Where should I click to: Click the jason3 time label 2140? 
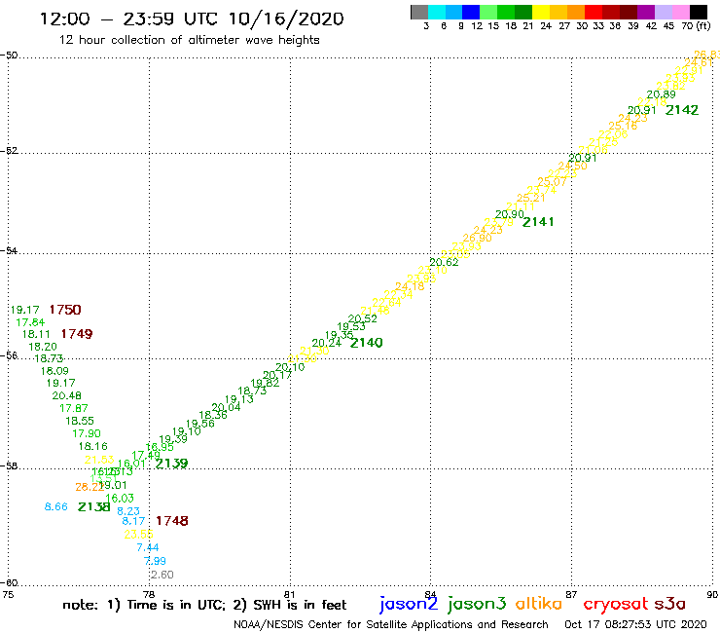coord(367,343)
